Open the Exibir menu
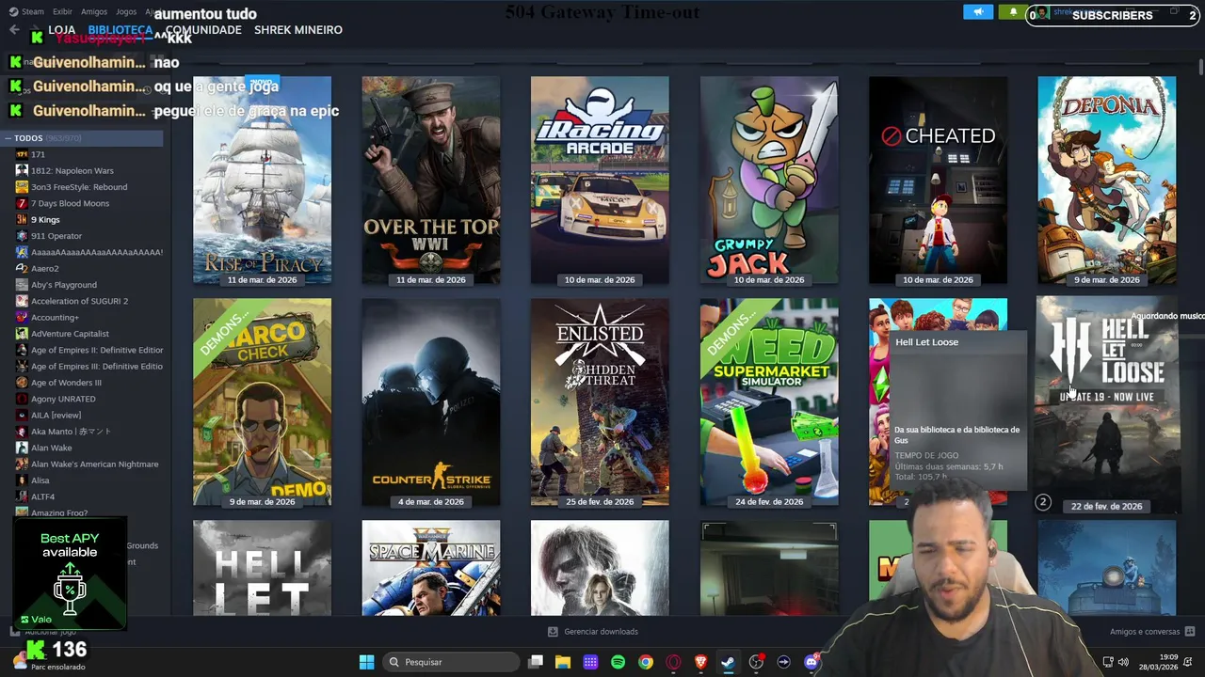Image resolution: width=1205 pixels, height=677 pixels. coord(62,12)
